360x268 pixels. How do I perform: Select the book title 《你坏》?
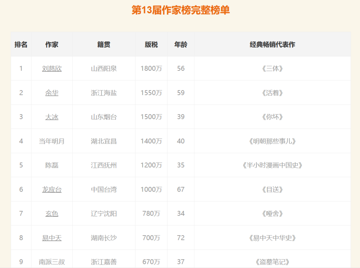[273, 117]
